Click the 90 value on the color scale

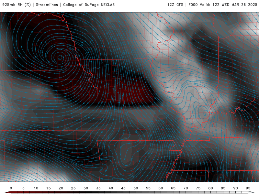pos(235,188)
